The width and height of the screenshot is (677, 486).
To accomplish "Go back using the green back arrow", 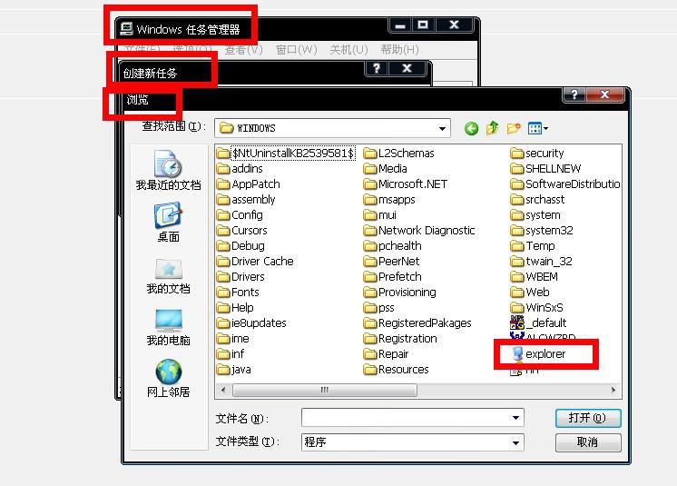I will (471, 129).
